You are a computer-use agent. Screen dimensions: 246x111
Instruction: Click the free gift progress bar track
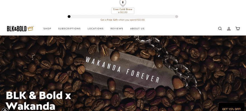click(123, 16)
